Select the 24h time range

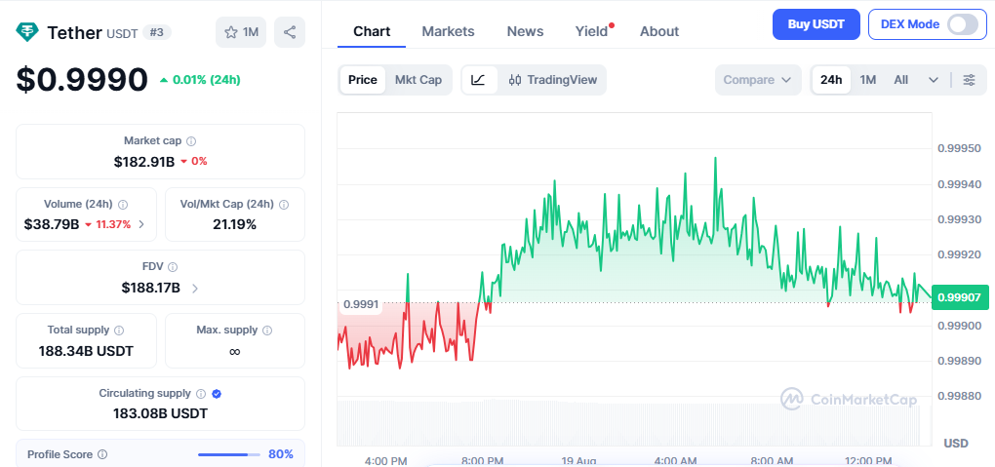click(831, 80)
